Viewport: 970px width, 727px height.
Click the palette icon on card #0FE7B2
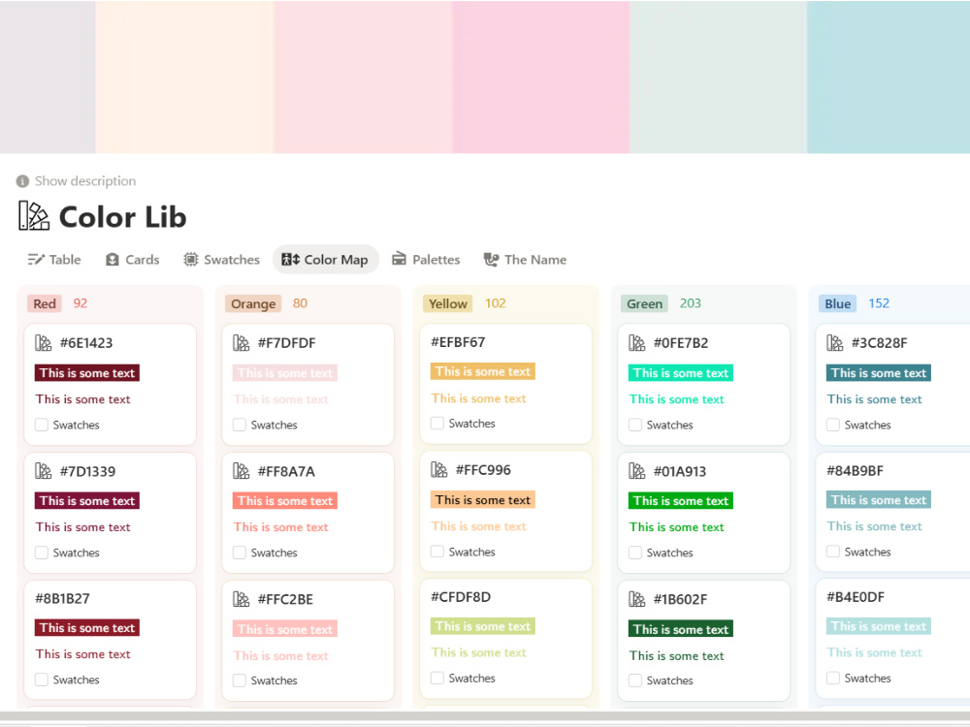coord(637,342)
